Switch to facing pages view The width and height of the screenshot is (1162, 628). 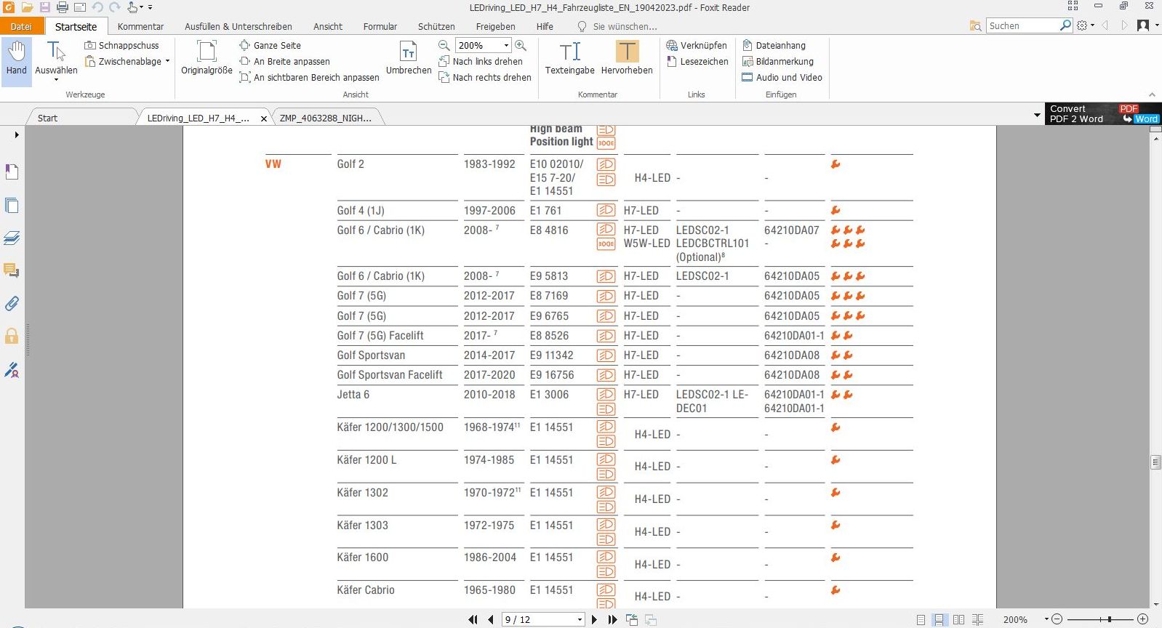click(958, 620)
